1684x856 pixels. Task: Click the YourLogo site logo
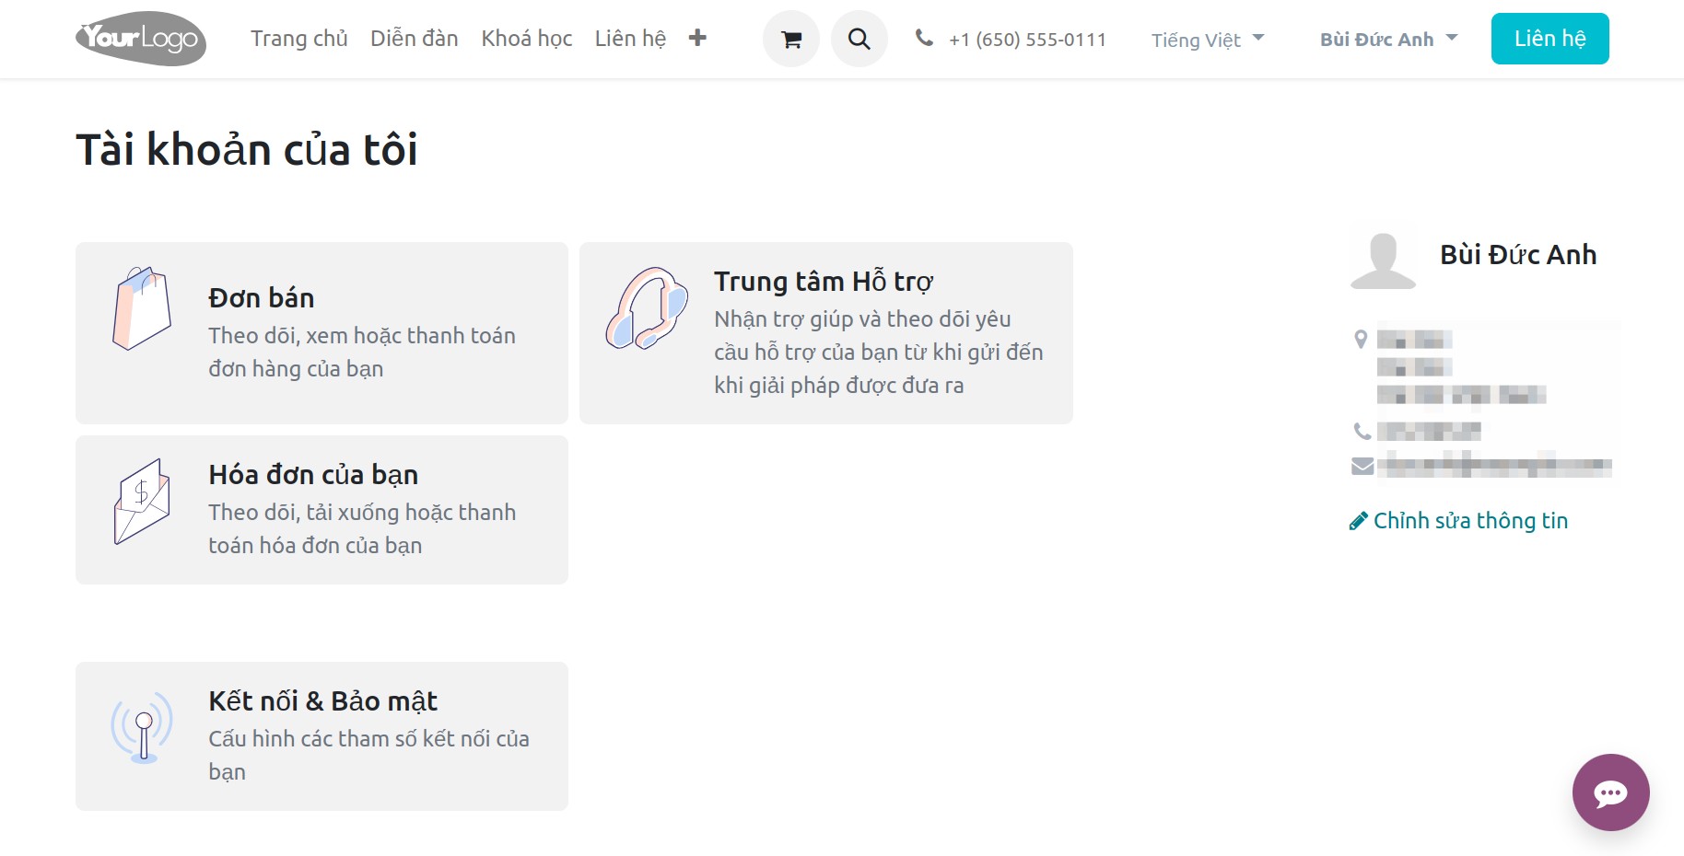coord(141,39)
